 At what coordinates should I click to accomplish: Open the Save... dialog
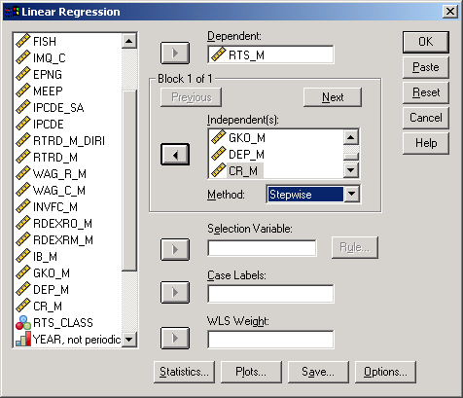(x=318, y=372)
